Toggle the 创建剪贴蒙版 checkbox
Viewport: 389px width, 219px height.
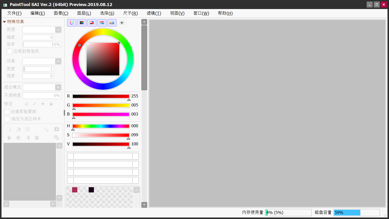tap(7, 112)
